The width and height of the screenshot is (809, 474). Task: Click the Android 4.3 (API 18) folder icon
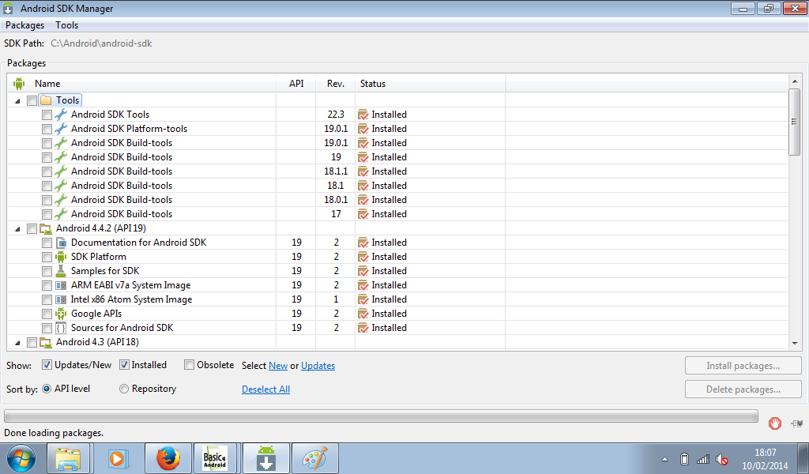coord(46,343)
